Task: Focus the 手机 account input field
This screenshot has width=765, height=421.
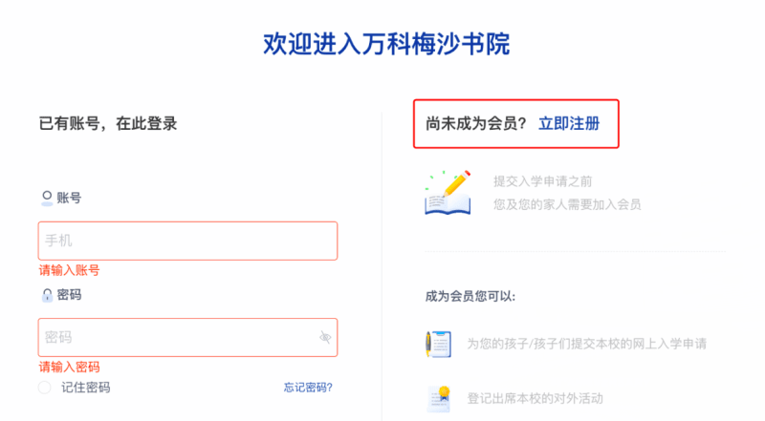Action: tap(187, 241)
